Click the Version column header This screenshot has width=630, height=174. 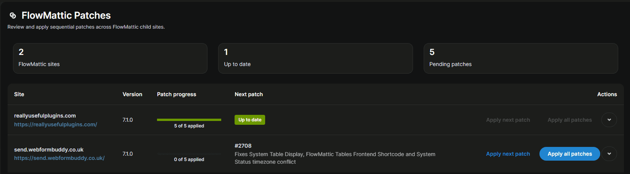[132, 94]
